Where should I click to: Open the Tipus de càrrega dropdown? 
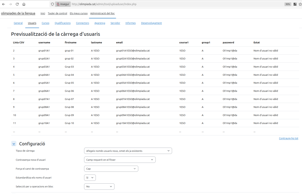pos(128,151)
